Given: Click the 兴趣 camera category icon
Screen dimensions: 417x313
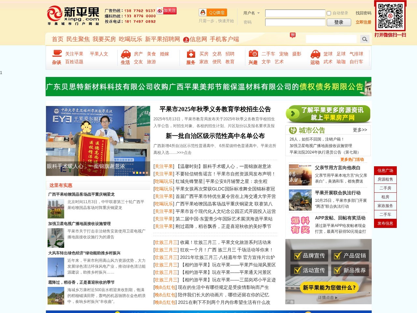Looking at the screenshot, I should pyautogui.click(x=253, y=53).
